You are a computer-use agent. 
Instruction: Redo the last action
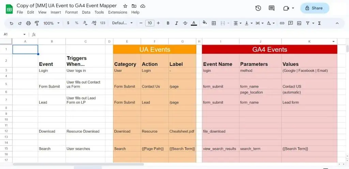pyautogui.click(x=20, y=23)
